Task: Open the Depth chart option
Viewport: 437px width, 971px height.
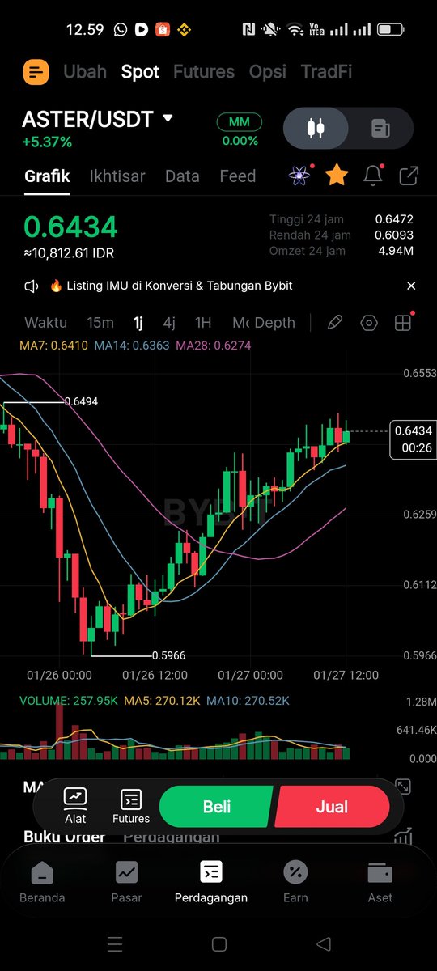Action: (x=275, y=323)
